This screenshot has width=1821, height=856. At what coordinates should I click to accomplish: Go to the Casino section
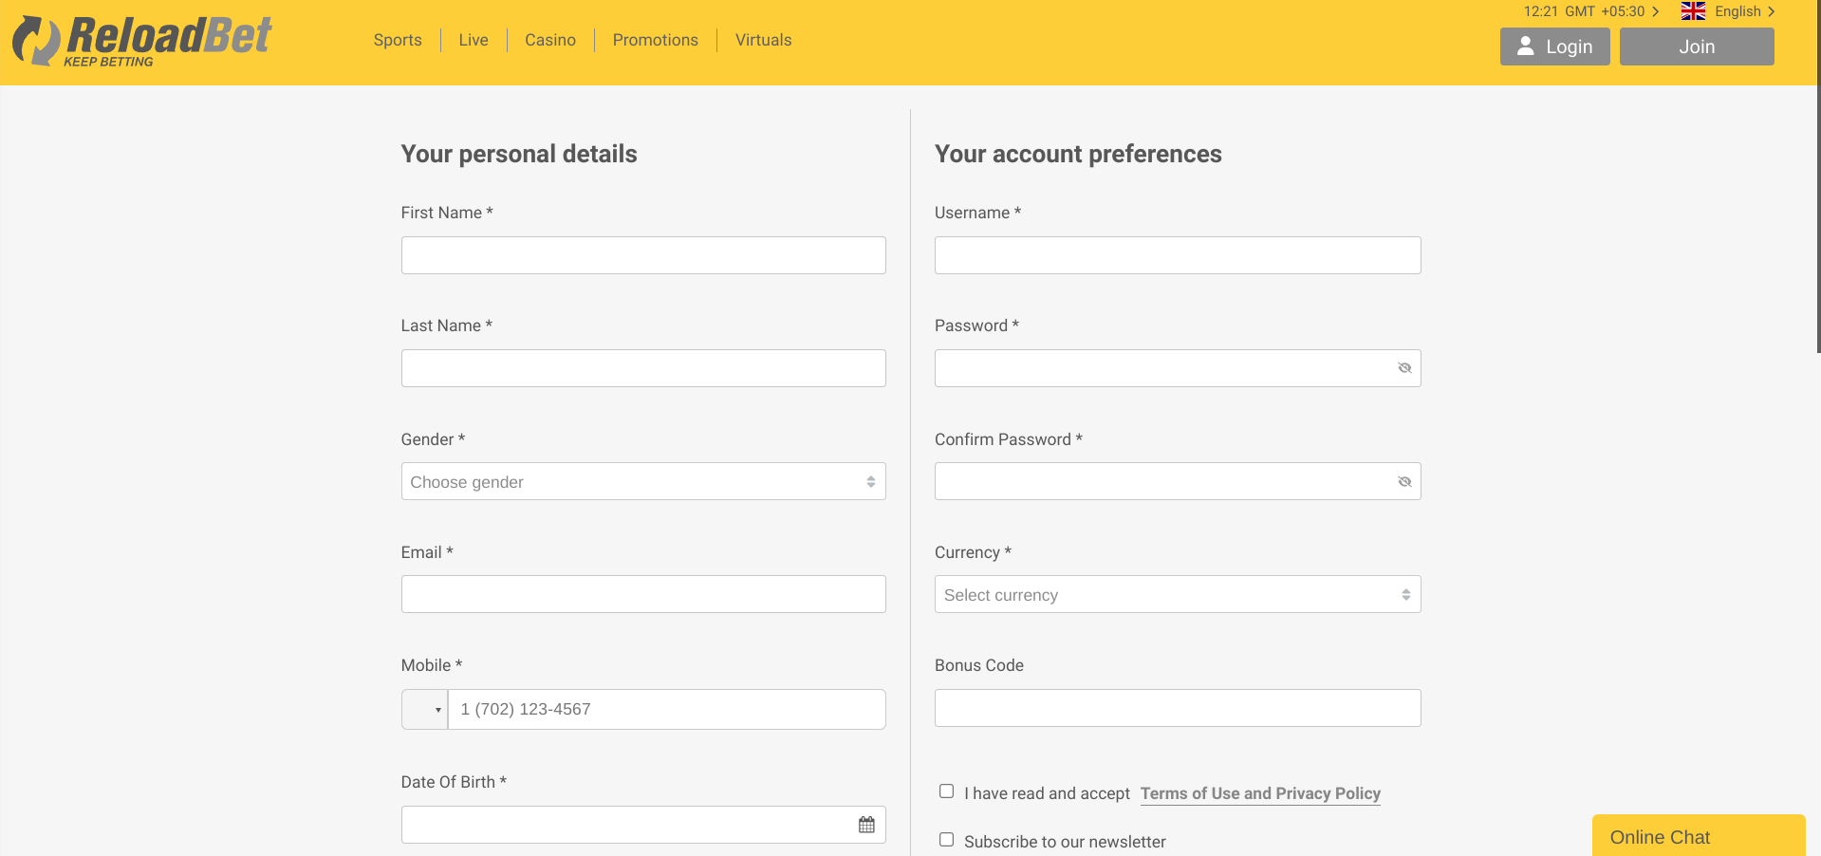pos(550,40)
